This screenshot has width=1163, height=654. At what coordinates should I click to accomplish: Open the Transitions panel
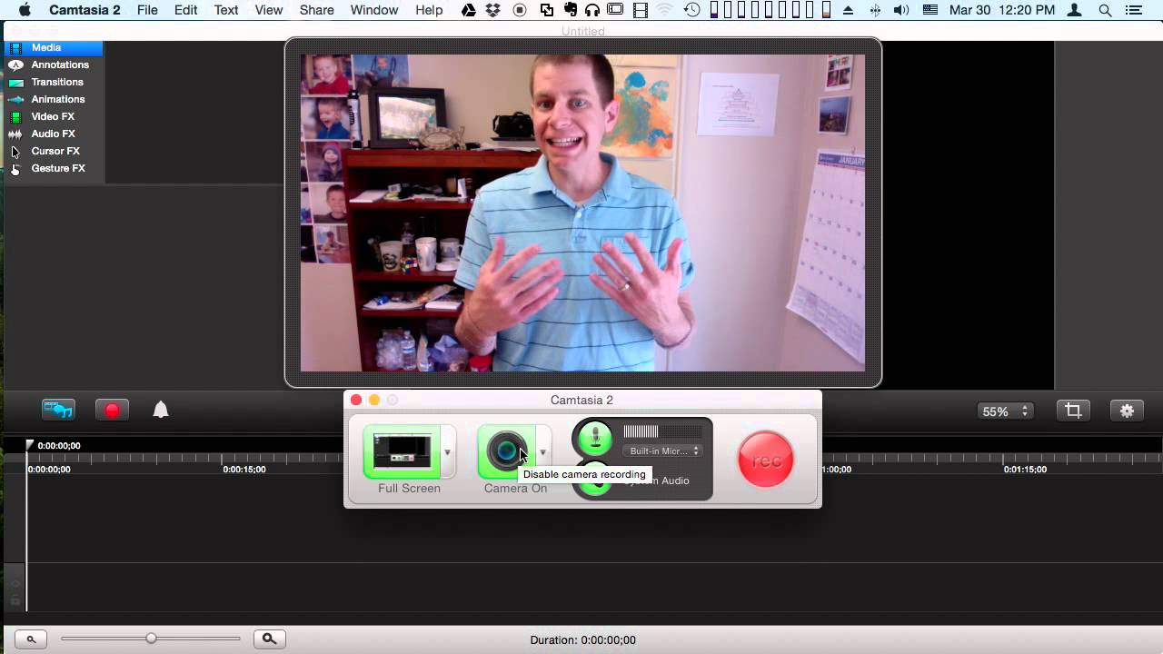tap(53, 82)
